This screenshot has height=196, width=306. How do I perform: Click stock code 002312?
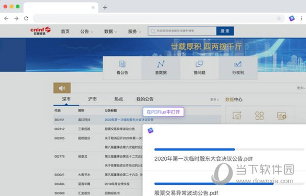pos(59,129)
